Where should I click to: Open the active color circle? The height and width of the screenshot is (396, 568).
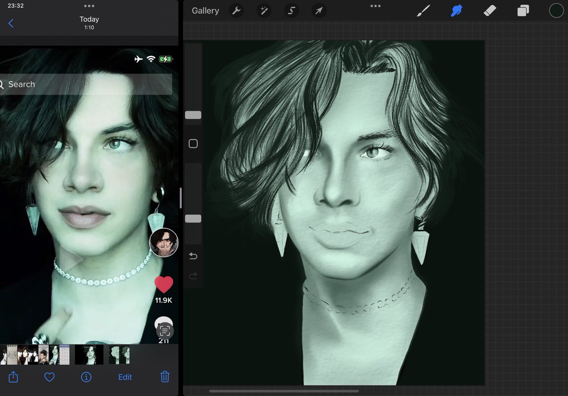[x=556, y=10]
